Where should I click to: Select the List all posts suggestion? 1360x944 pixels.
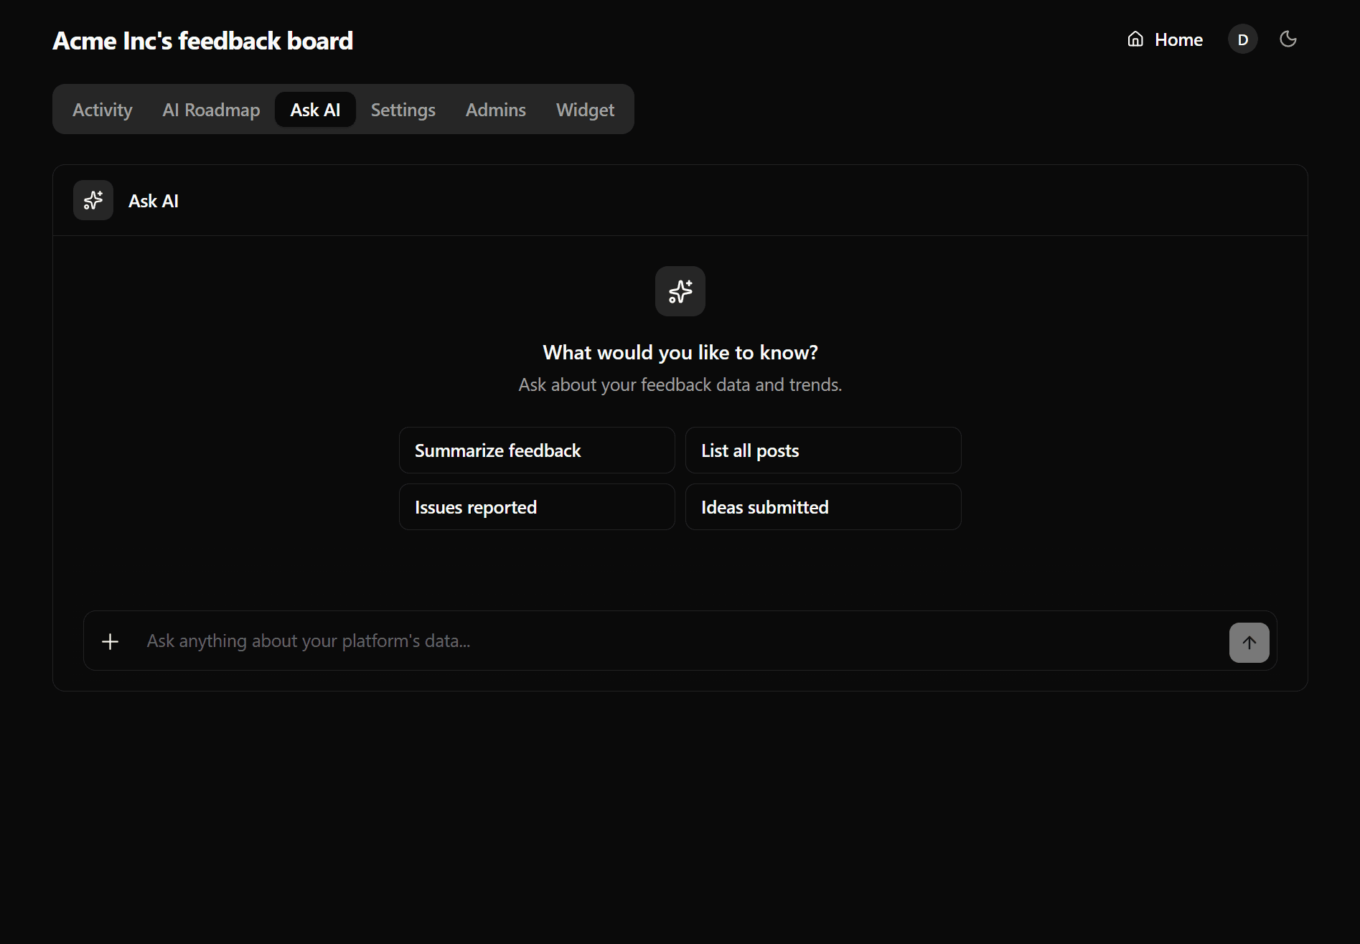point(822,450)
